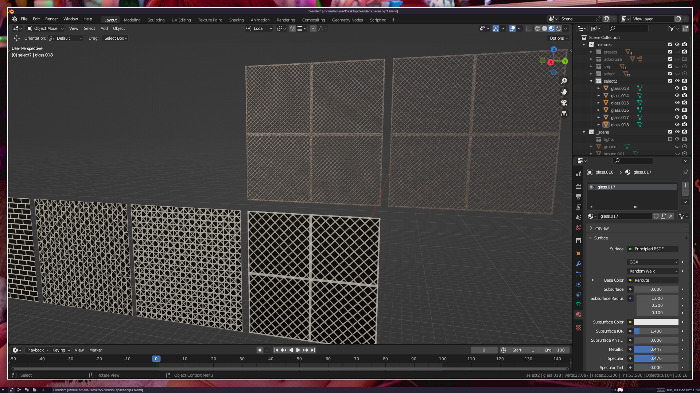Select rendered viewport shading mode icon
Image resolution: width=700 pixels, height=393 pixels.
pyautogui.click(x=559, y=28)
